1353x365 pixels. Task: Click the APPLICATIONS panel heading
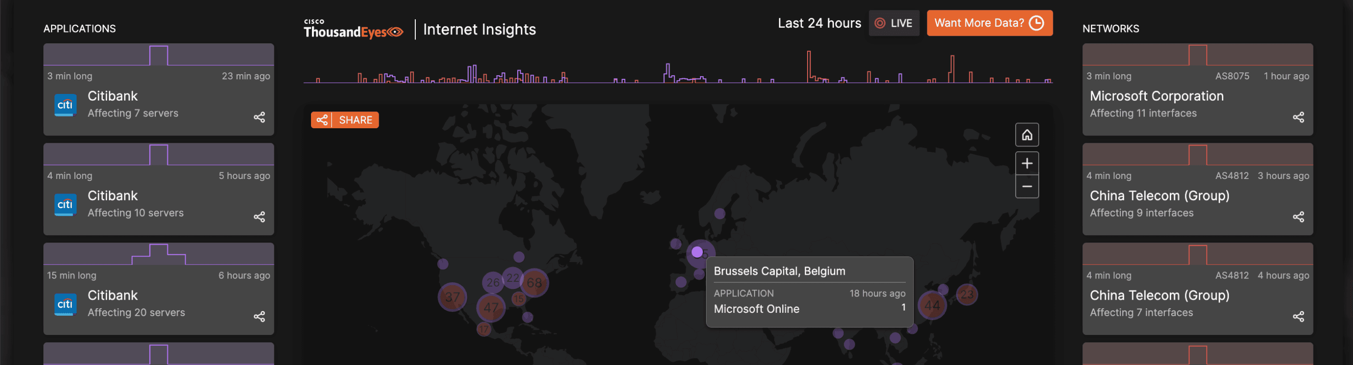point(80,29)
